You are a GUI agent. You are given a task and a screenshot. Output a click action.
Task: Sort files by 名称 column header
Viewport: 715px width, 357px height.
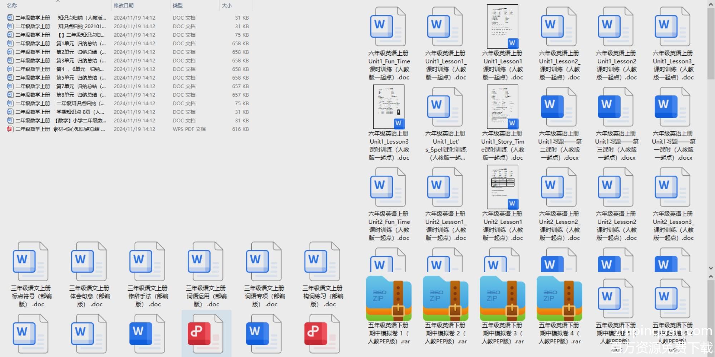(12, 6)
